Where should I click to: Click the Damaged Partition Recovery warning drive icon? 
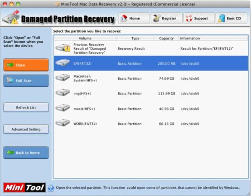(x=11, y=18)
